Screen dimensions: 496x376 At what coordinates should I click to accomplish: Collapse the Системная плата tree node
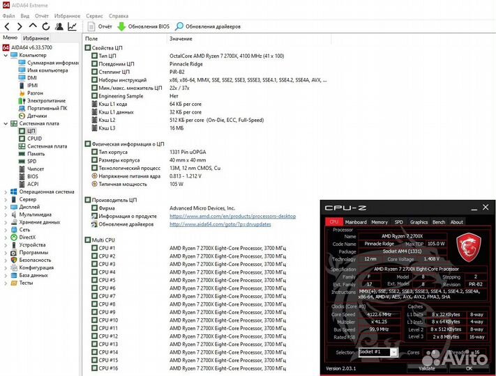click(x=6, y=123)
